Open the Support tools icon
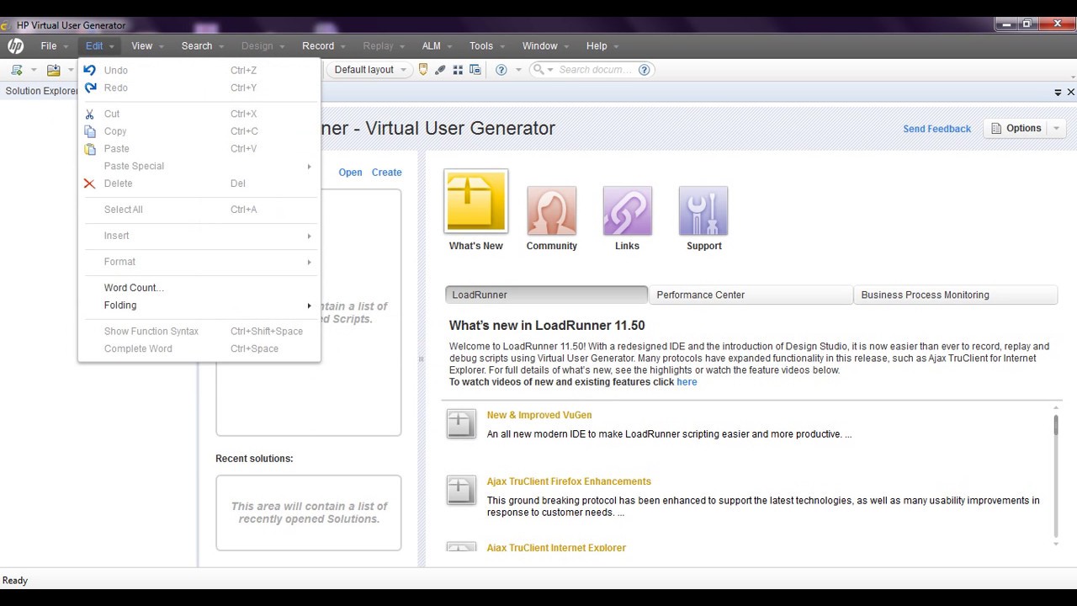 tap(703, 210)
